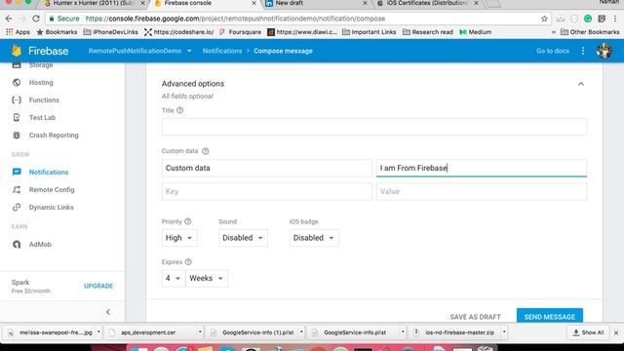Select the Notifications sidebar item

49,172
